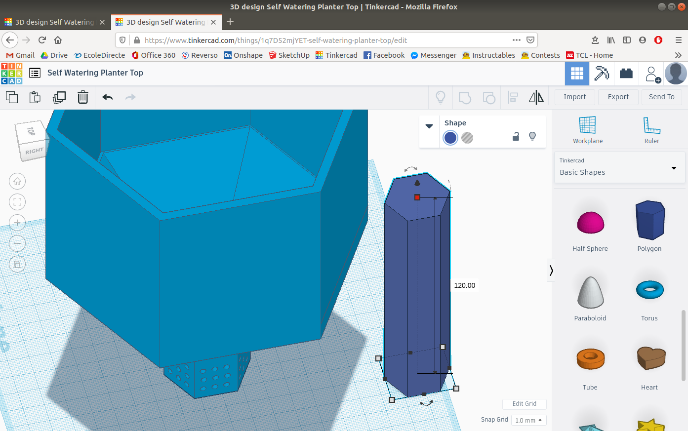Toggle shape visibility lightbulb in Shape panel
This screenshot has width=688, height=431.
point(532,137)
